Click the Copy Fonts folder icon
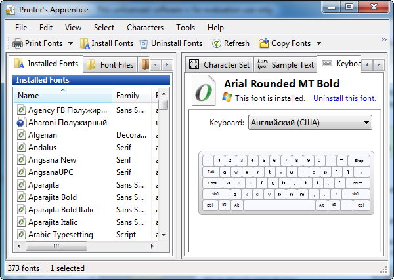The width and height of the screenshot is (394, 280). (x=264, y=43)
